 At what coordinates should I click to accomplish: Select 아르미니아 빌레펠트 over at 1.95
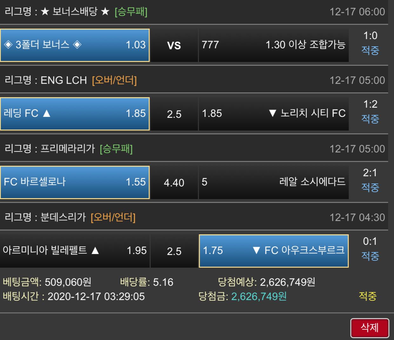(75, 251)
